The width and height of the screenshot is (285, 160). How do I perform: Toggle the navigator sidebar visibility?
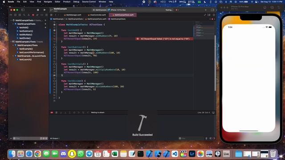[23, 10]
